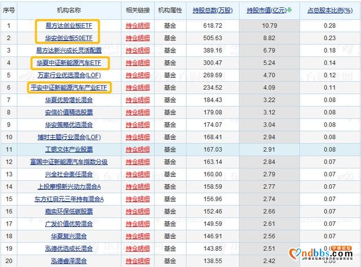Select share count value 618.72
The height and width of the screenshot is (267, 361).
tap(213, 25)
